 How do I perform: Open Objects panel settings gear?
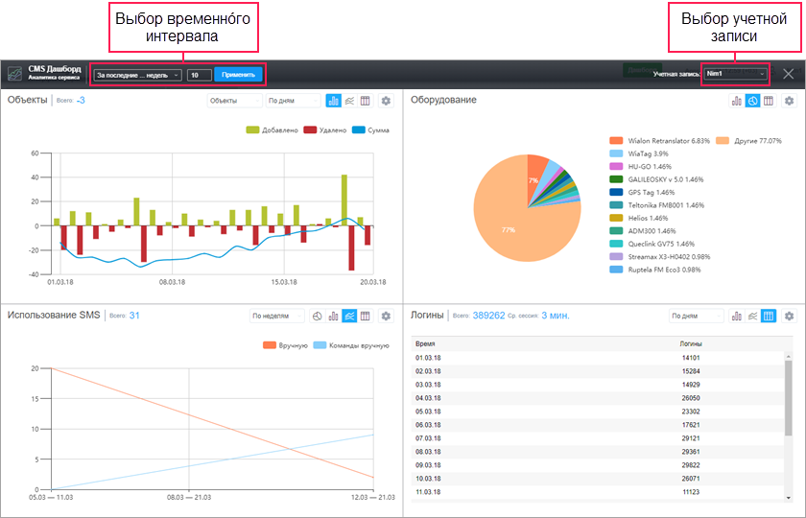[386, 101]
